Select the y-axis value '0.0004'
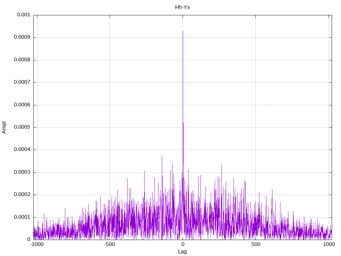This screenshot has height=256, width=341. 22,150
